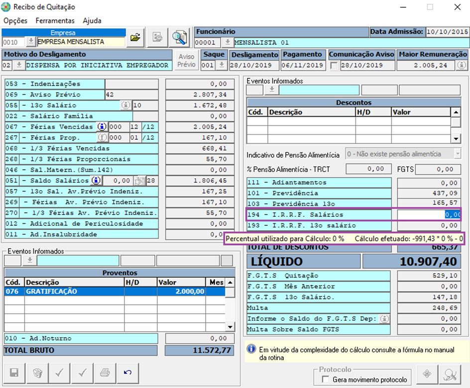Click the recycle bin delete icon
The image size is (470, 388).
(x=37, y=373)
